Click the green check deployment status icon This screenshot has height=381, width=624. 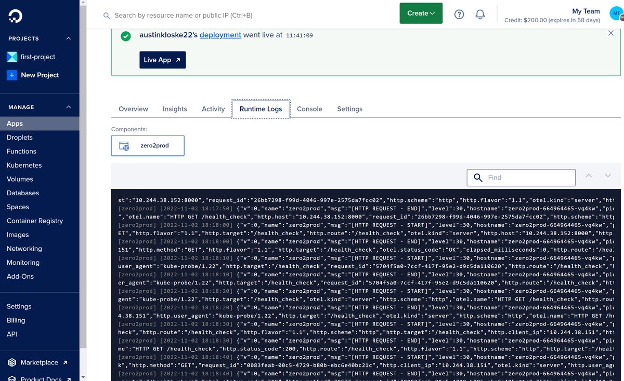[125, 36]
